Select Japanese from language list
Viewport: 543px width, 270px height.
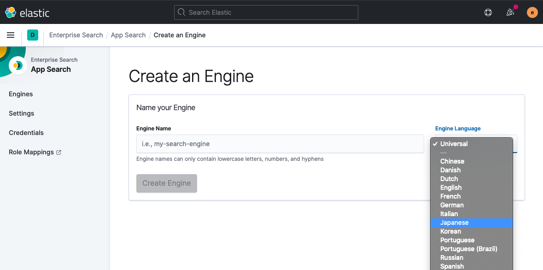pos(471,223)
